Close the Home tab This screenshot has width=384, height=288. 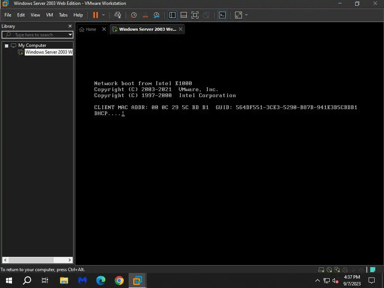click(104, 29)
